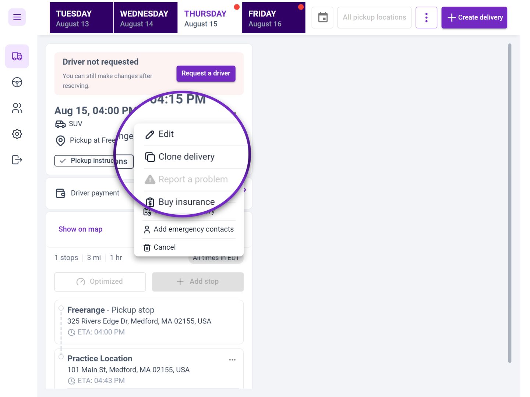Open the top bar three-dot overflow menu
The height and width of the screenshot is (397, 530).
pyautogui.click(x=426, y=17)
